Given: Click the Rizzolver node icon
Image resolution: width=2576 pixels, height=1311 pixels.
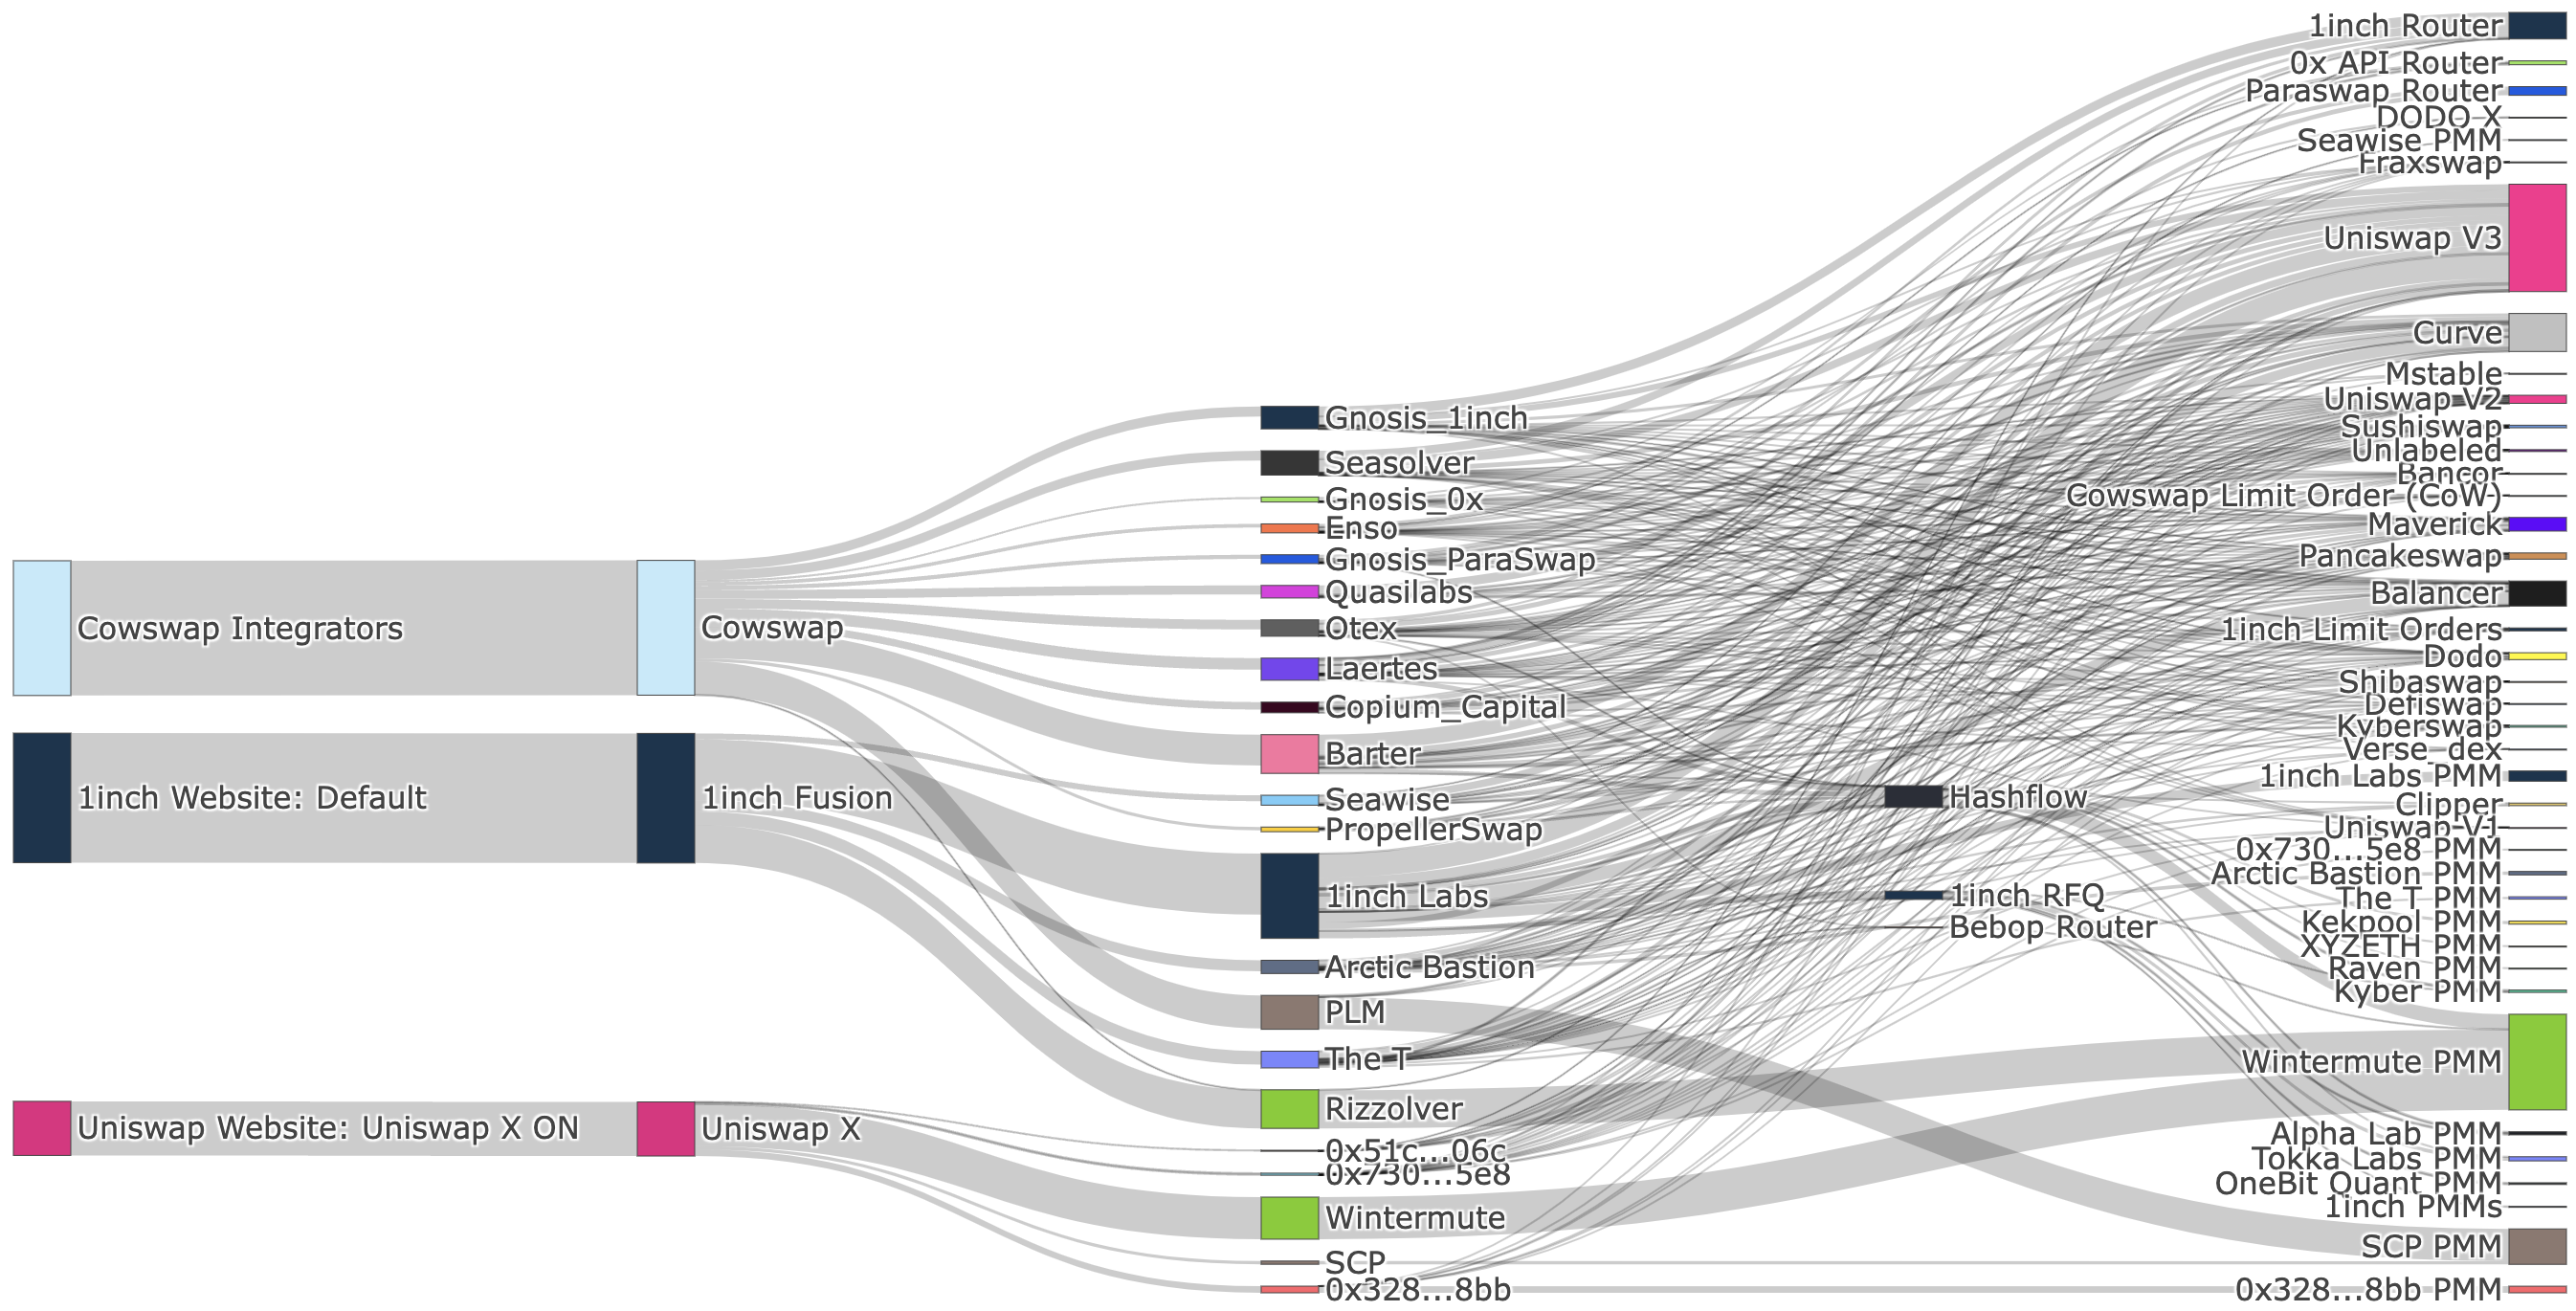Looking at the screenshot, I should coord(1271,1102).
